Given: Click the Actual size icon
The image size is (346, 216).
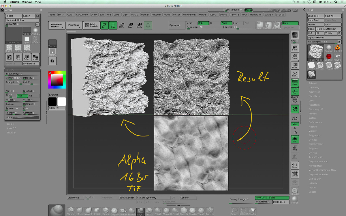Looking at the screenshot, I should (x=295, y=65).
